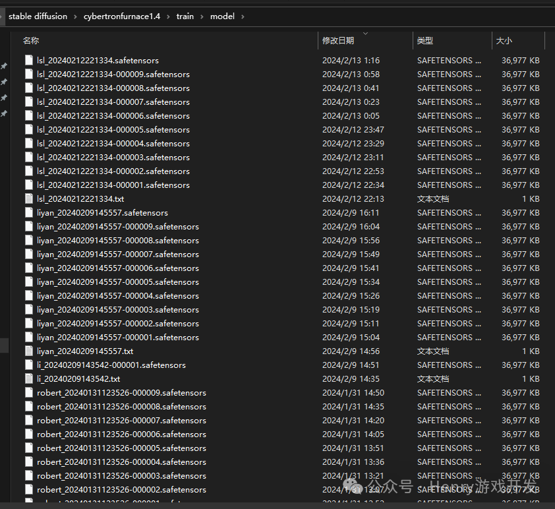Select file liyan_20240209145557-000004.safetensors

pyautogui.click(x=118, y=295)
